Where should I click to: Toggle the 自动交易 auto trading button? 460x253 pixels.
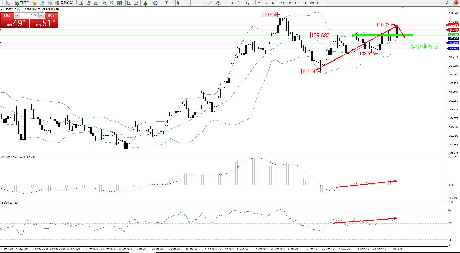pos(64,3)
